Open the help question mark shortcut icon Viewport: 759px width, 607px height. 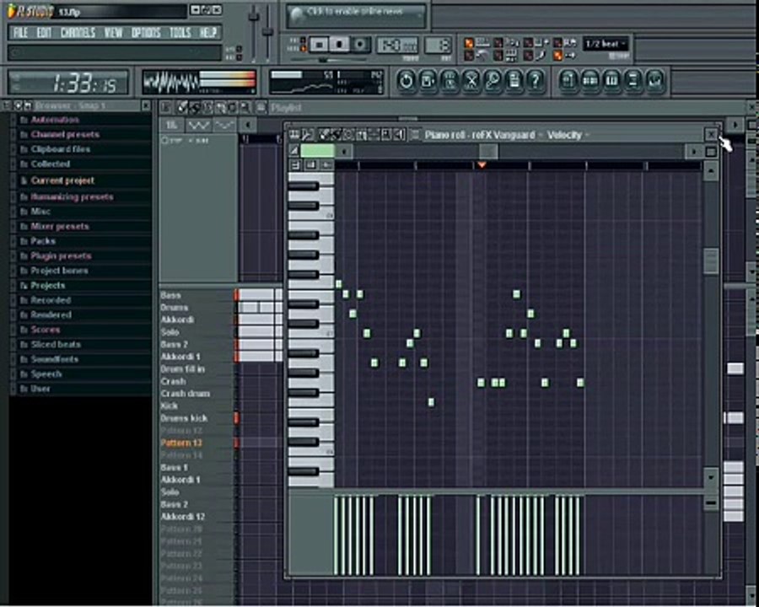(536, 80)
